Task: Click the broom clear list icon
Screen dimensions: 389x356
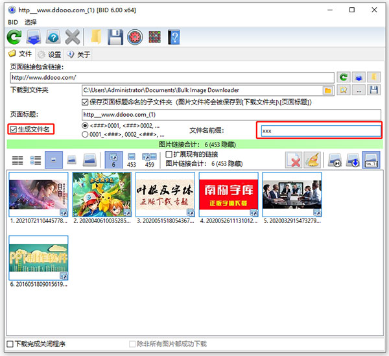Action: pyautogui.click(x=312, y=160)
